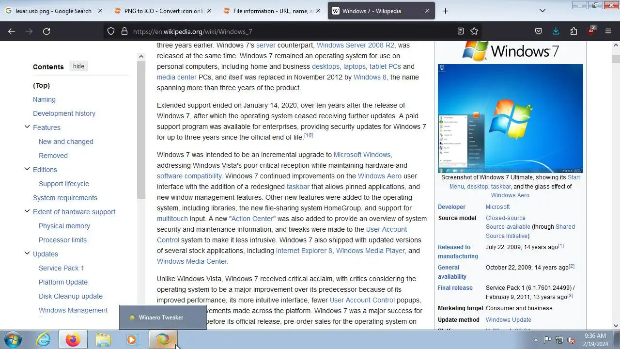
Task: Click the Windows Update infobox link
Action: [509, 320]
